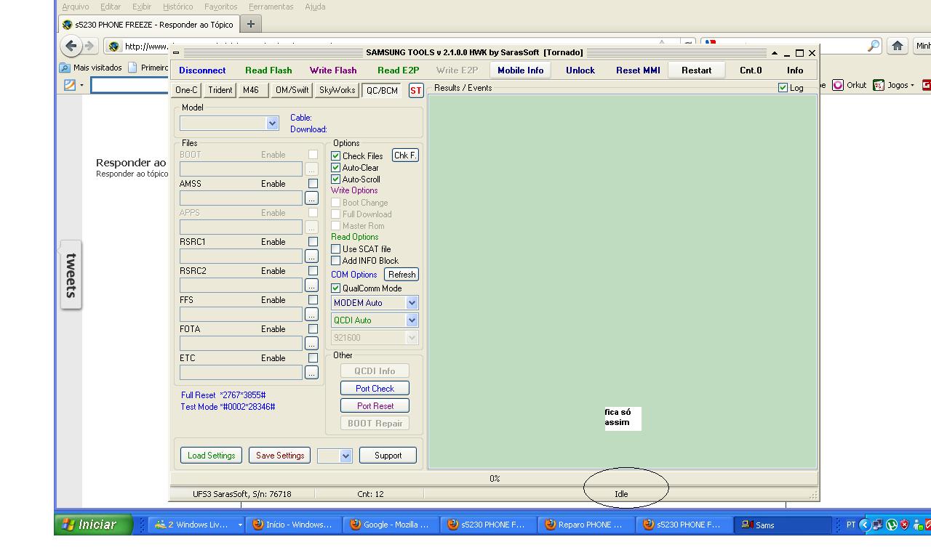Toggle the Auto-Scroll option
This screenshot has width=931, height=558.
[x=336, y=179]
